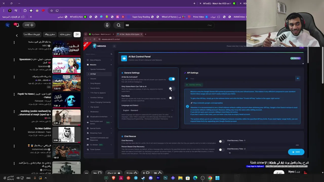Viewport: 324px width, 182px height.
Task: Open the browser main menu (three dots)
Action: point(4,11)
